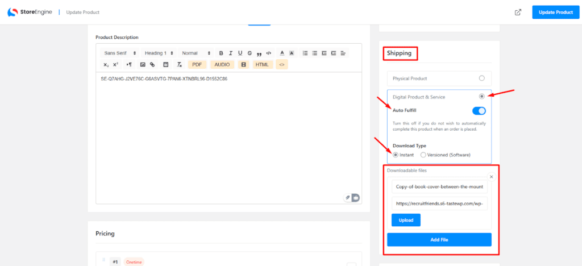Image resolution: width=582 pixels, height=266 pixels.
Task: Insert an image into the product description
Action: pyautogui.click(x=143, y=65)
